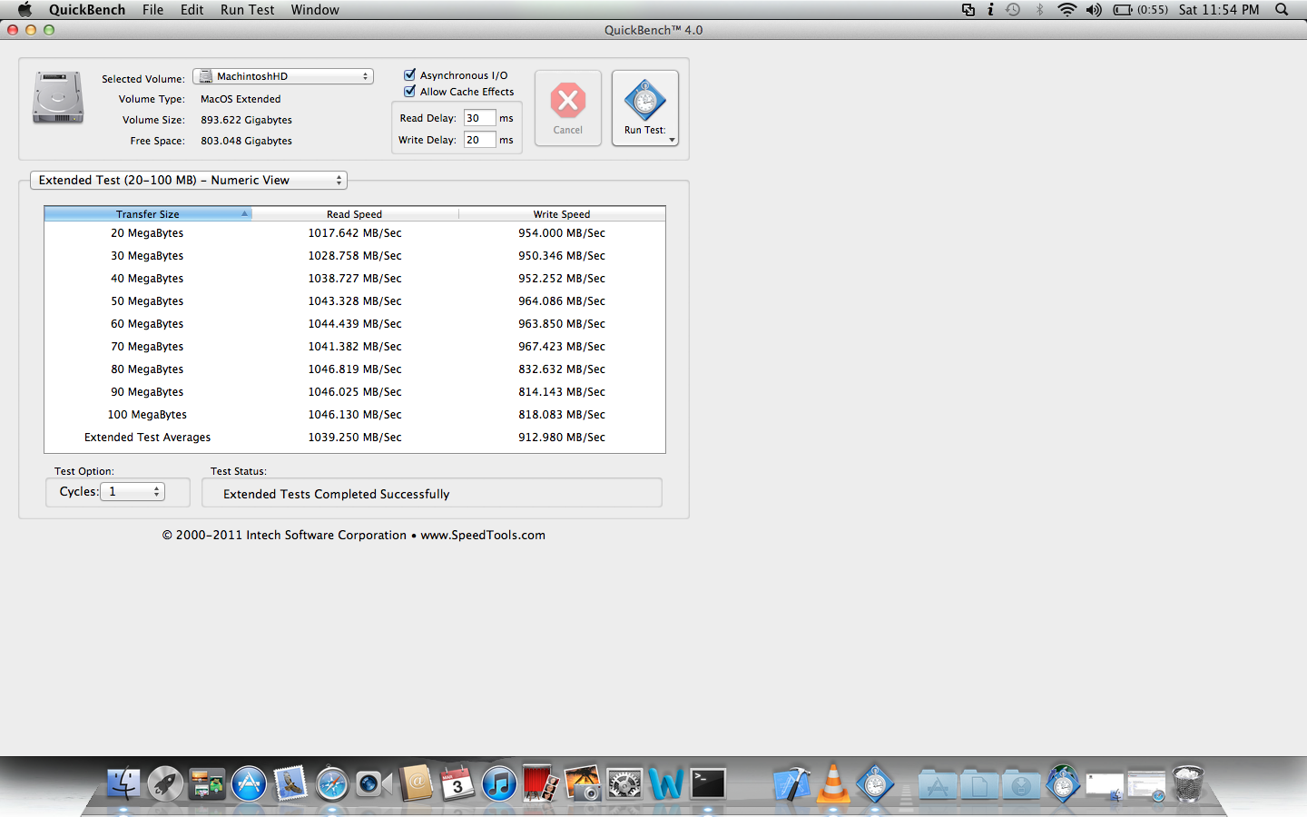Screen dimensions: 1307x817
Task: Select the 20 MegaBytes row
Action: click(355, 233)
